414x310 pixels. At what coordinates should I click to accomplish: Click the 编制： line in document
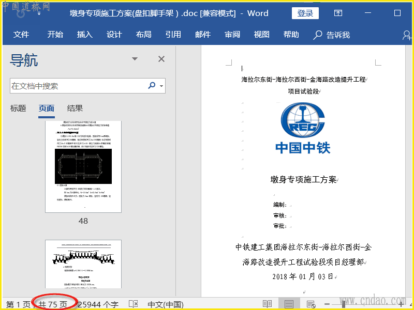[280, 205]
